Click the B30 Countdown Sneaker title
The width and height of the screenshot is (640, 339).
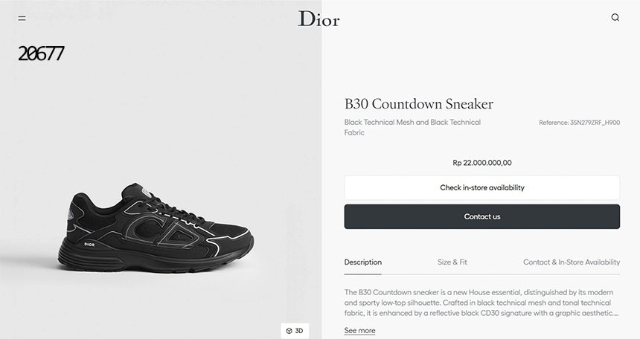(x=418, y=104)
